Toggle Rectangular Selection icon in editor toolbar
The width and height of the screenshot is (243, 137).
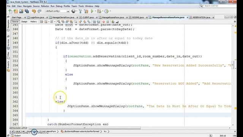pyautogui.click(x=76, y=22)
